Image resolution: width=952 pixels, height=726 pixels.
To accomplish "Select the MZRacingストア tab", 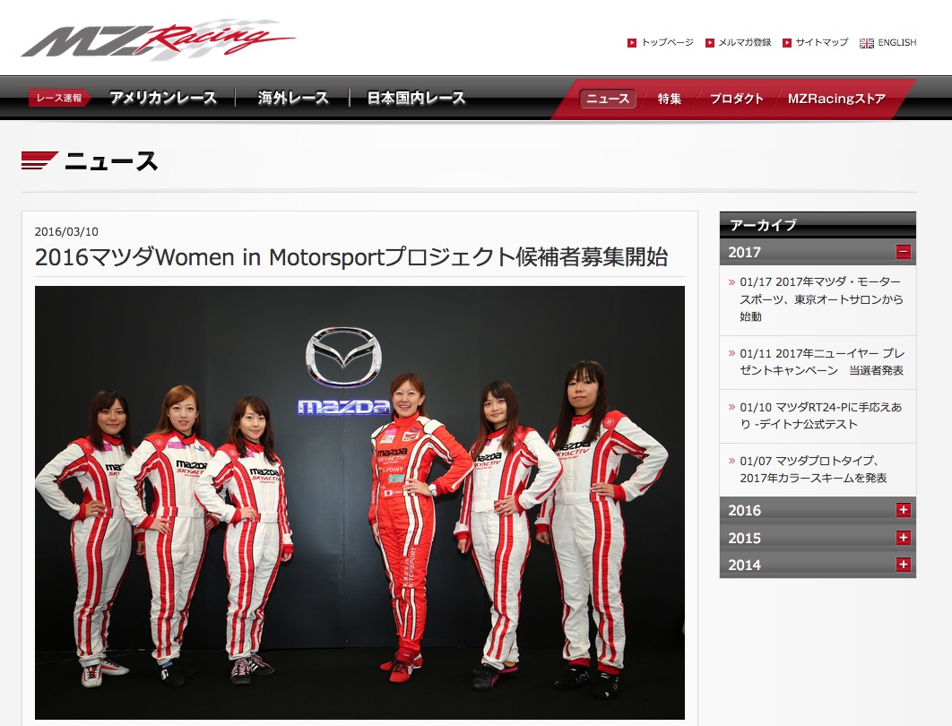I will (x=836, y=99).
